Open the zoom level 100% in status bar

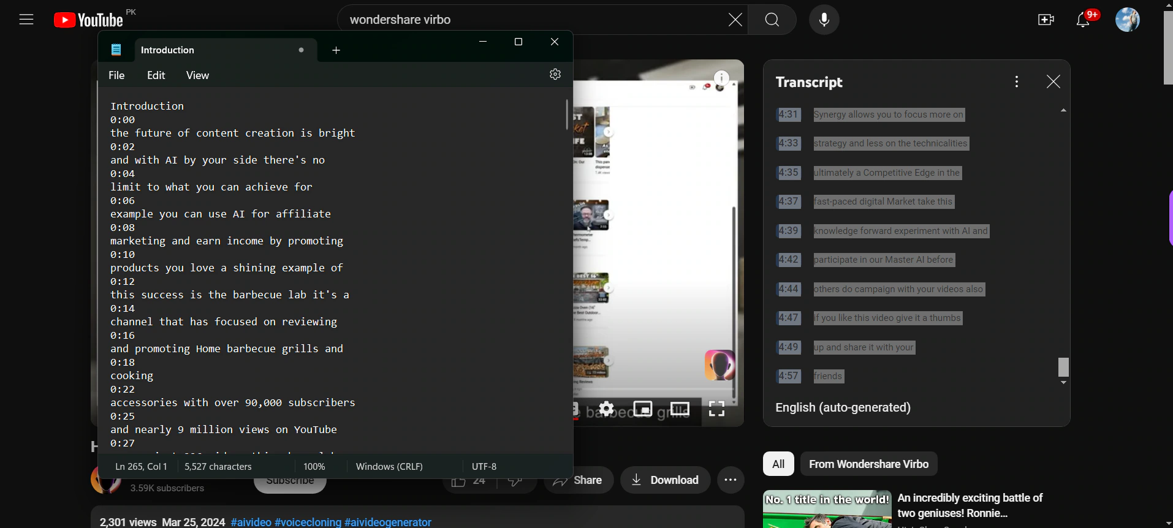314,466
